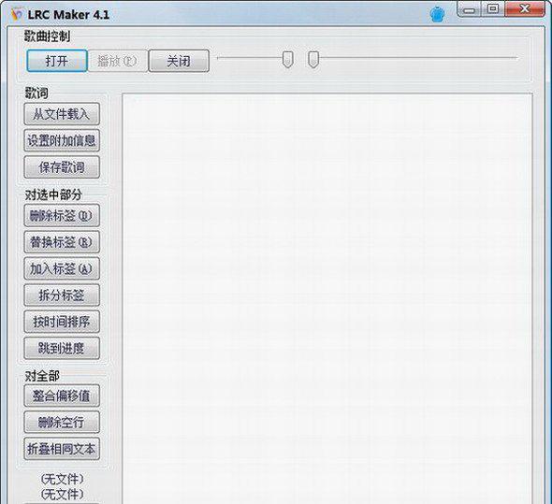Maximize the LRC Maker window
This screenshot has width=552, height=504.
tap(493, 9)
